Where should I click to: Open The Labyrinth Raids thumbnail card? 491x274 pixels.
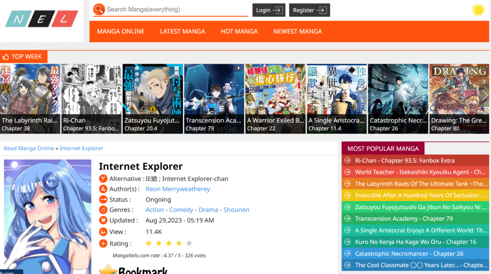pos(30,99)
